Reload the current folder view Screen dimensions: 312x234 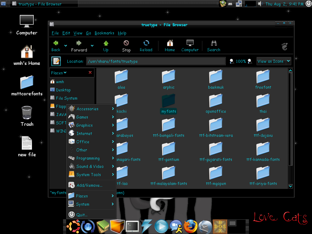(x=146, y=46)
